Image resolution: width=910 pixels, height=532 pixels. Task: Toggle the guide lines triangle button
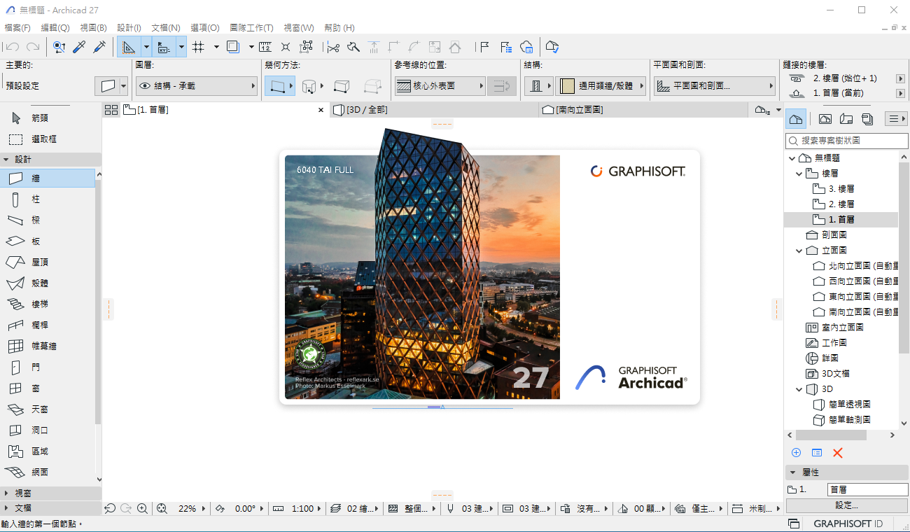pyautogui.click(x=129, y=47)
